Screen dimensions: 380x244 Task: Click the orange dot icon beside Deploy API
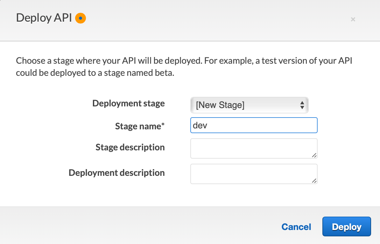pos(81,18)
